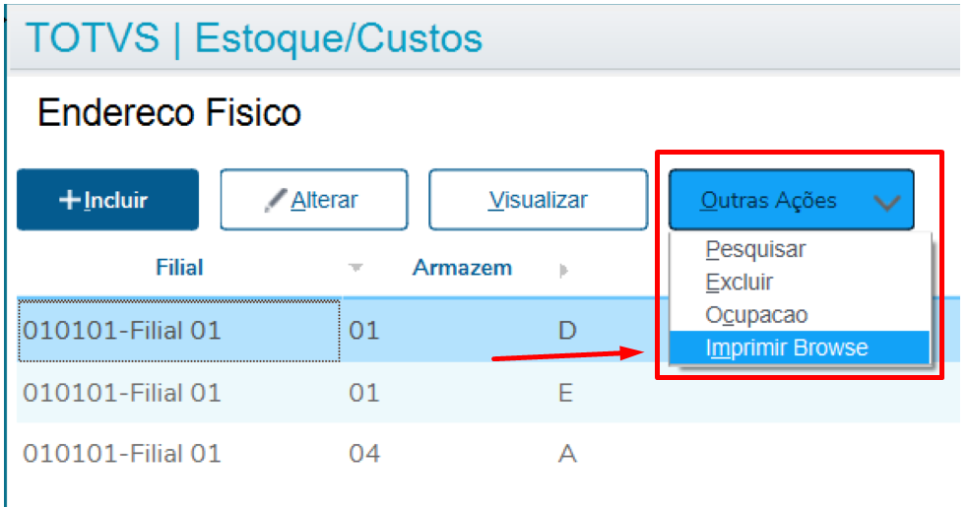969x507 pixels.
Task: Click the Alterar button
Action: [x=314, y=200]
